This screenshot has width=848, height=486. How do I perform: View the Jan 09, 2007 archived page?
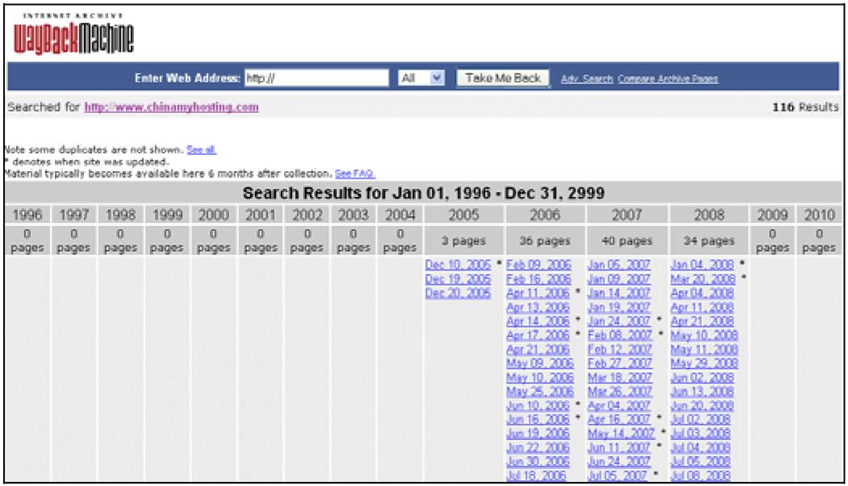coord(619,279)
